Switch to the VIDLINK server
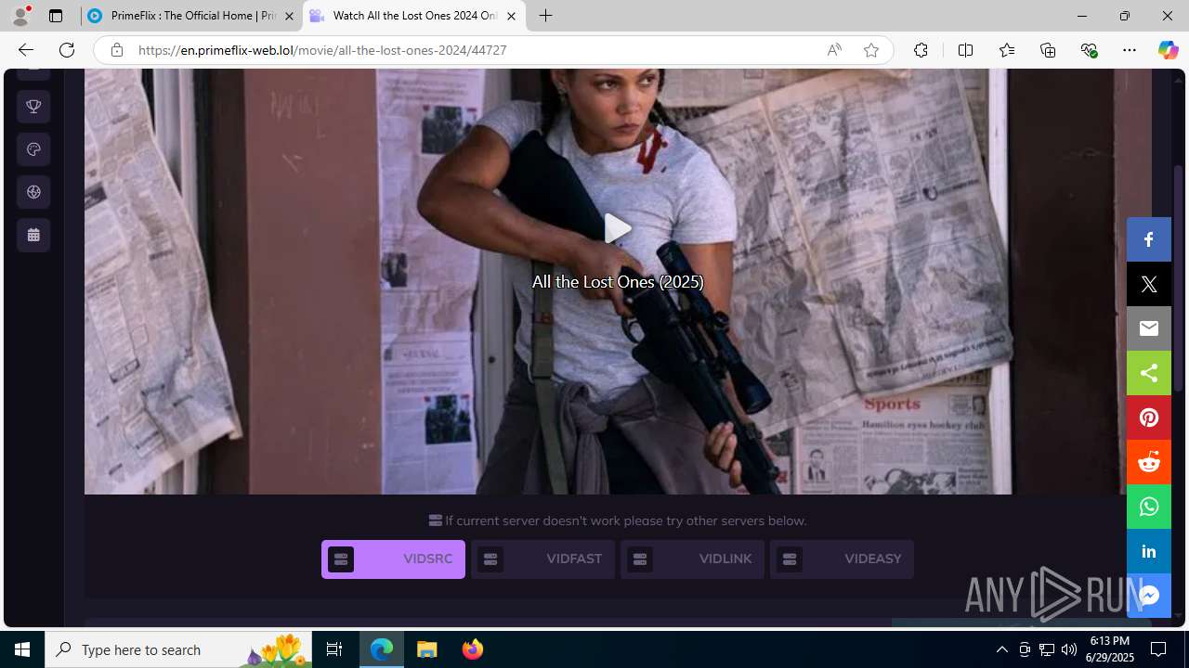This screenshot has height=668, width=1189. [692, 559]
